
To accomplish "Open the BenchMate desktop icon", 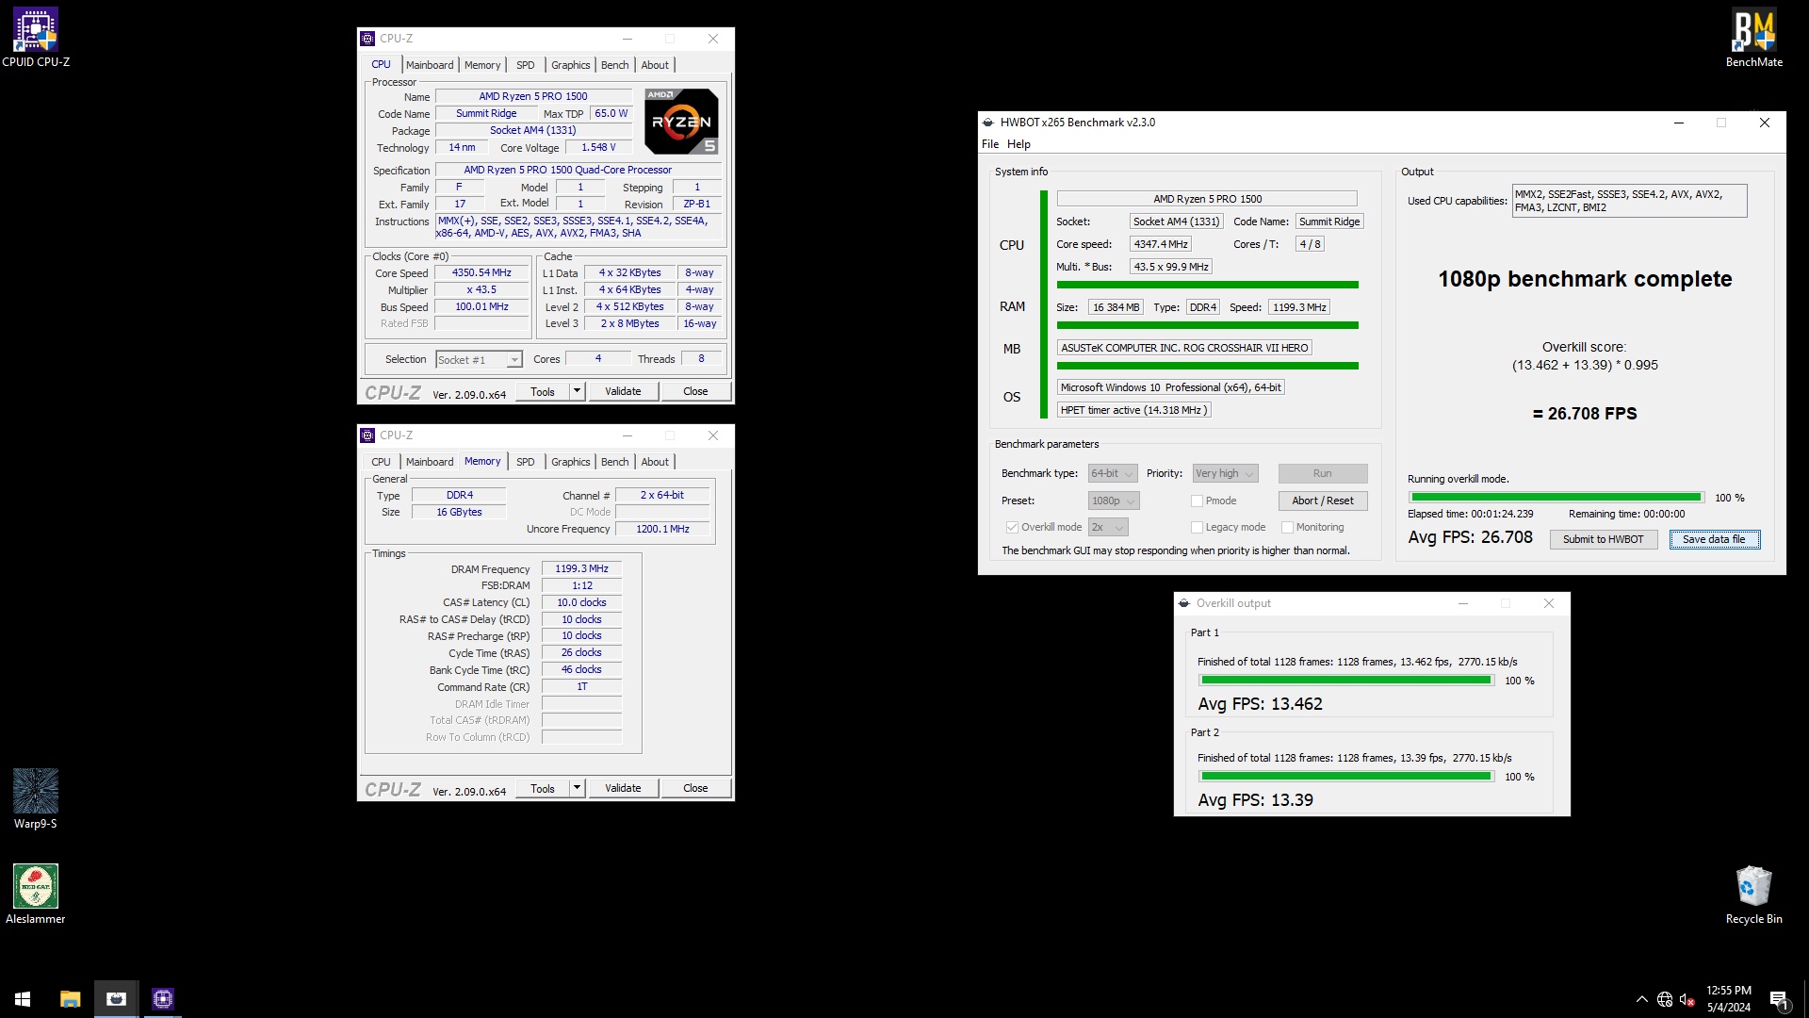I will pyautogui.click(x=1753, y=38).
